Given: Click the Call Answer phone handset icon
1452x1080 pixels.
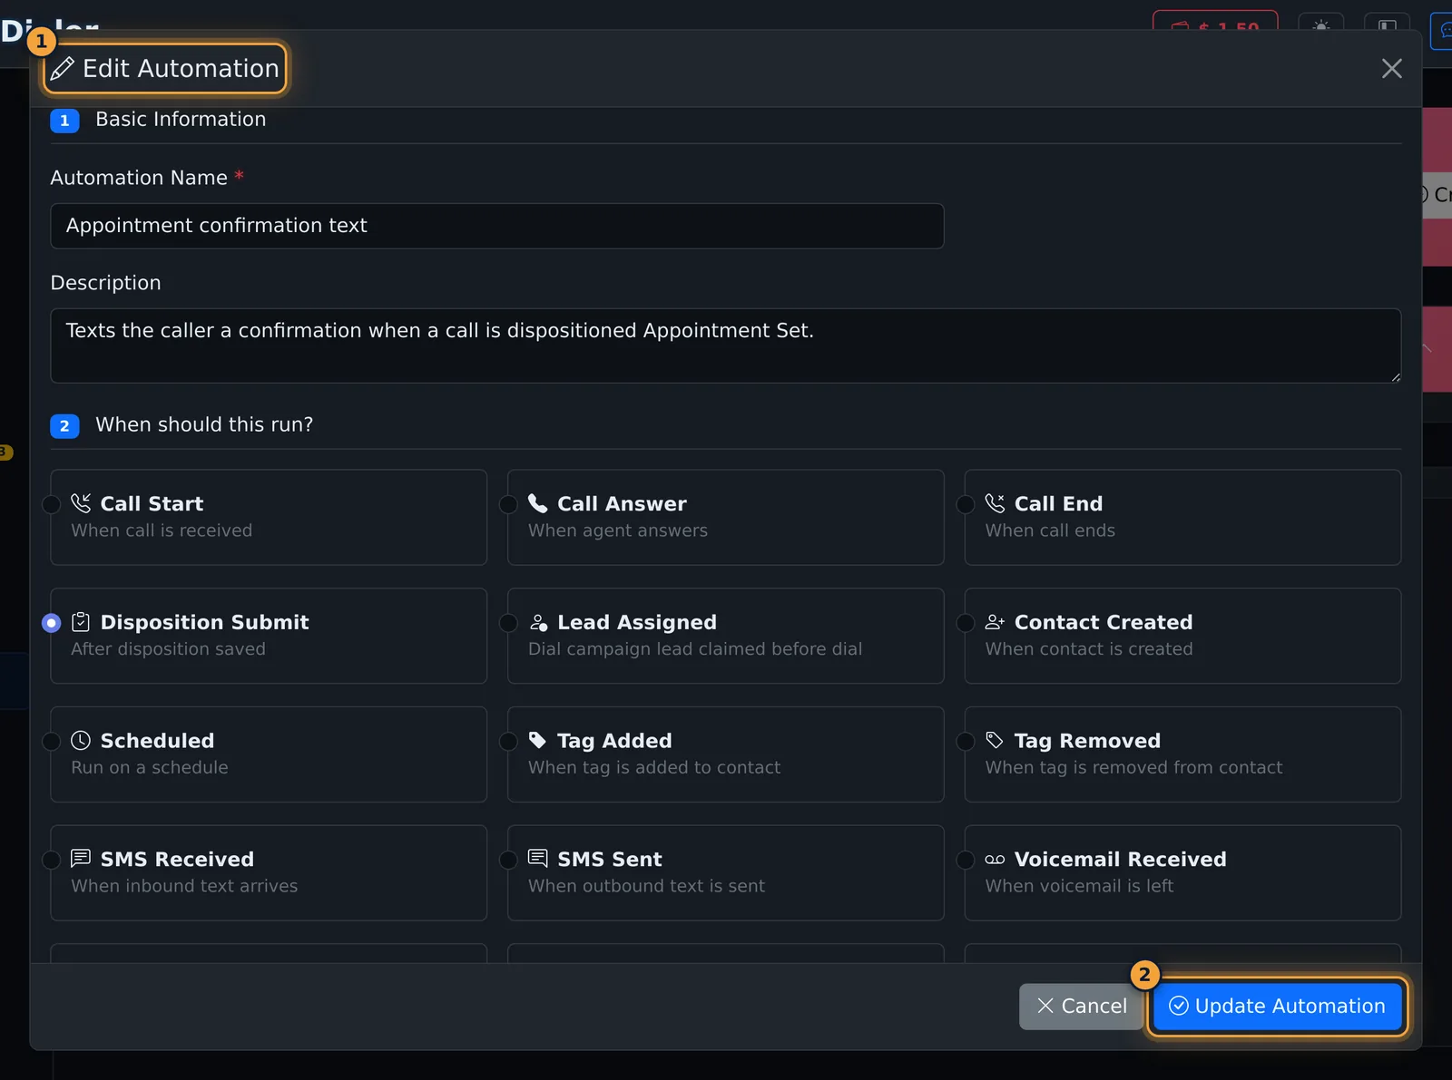Looking at the screenshot, I should (x=538, y=503).
